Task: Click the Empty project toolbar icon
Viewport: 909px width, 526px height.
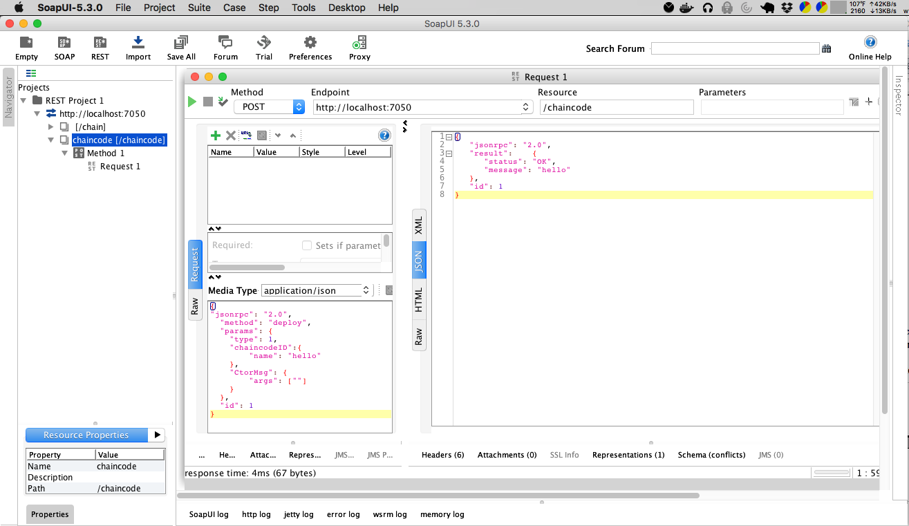Action: pos(26,48)
